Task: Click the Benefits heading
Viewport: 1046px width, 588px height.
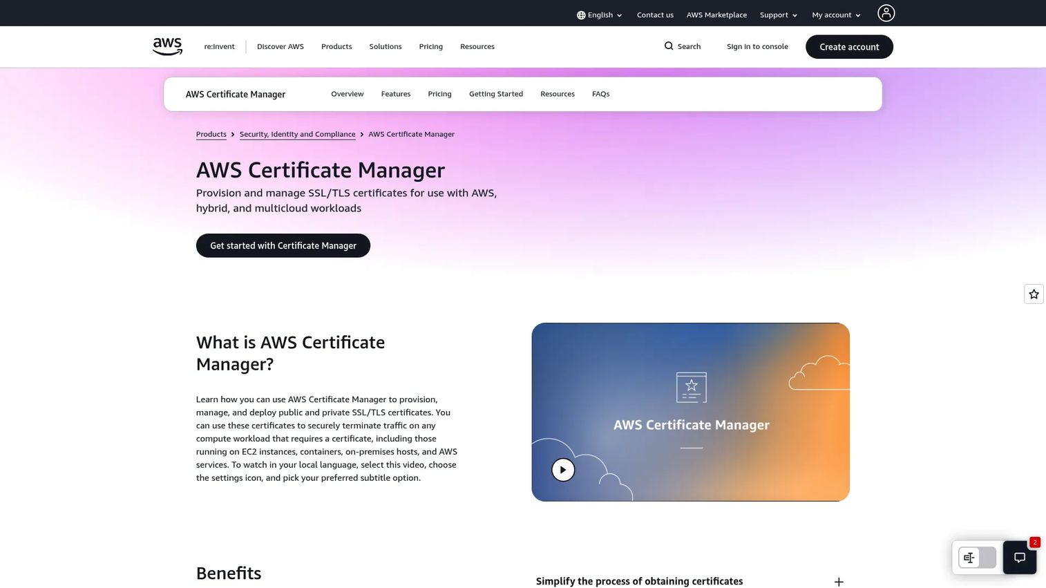Action: click(x=229, y=573)
